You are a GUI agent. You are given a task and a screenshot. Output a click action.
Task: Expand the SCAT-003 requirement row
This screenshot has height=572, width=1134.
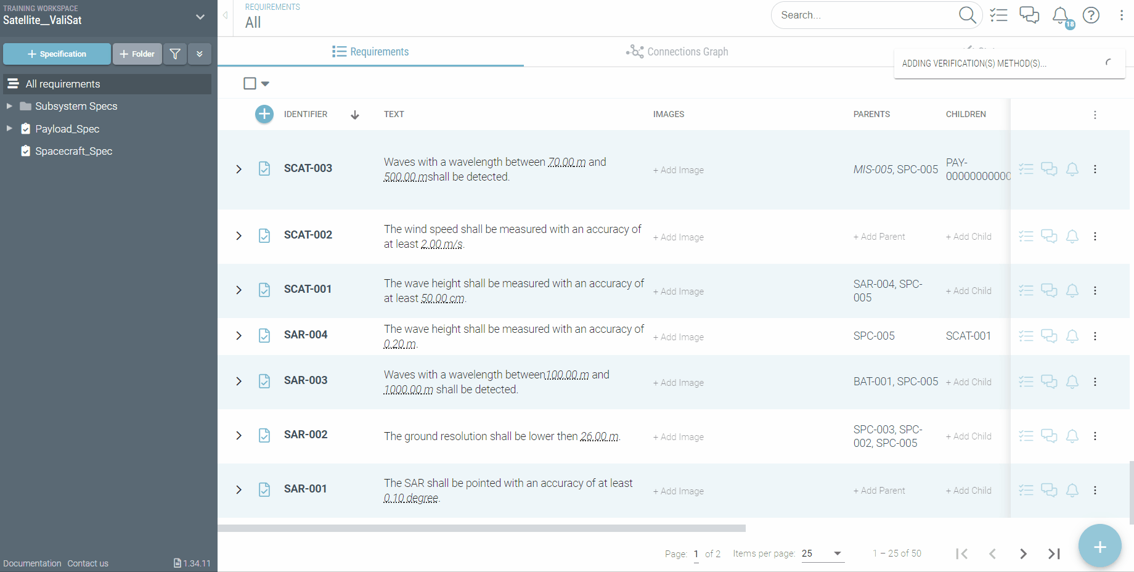(x=239, y=169)
